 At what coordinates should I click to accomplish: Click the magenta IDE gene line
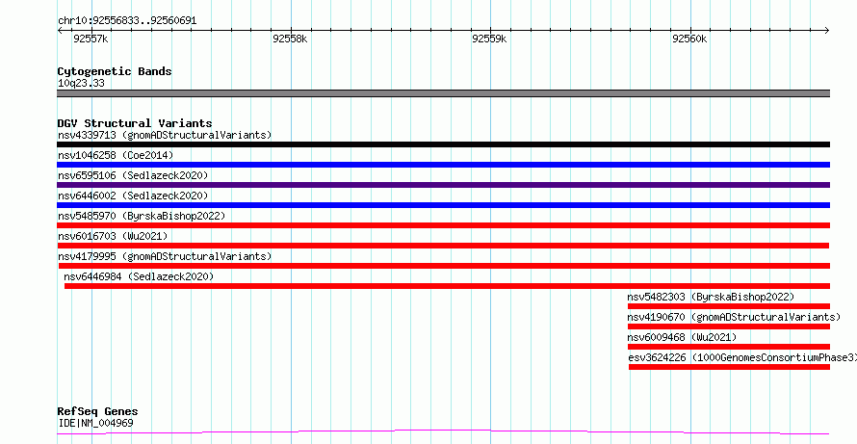point(443,432)
